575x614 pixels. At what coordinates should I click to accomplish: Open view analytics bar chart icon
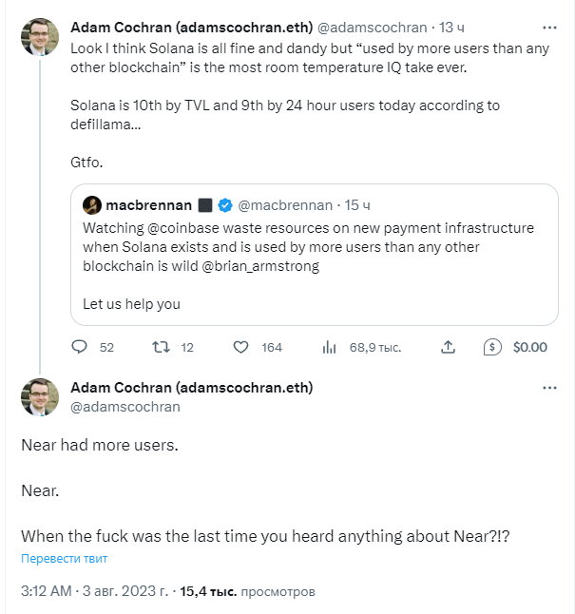pos(329,347)
